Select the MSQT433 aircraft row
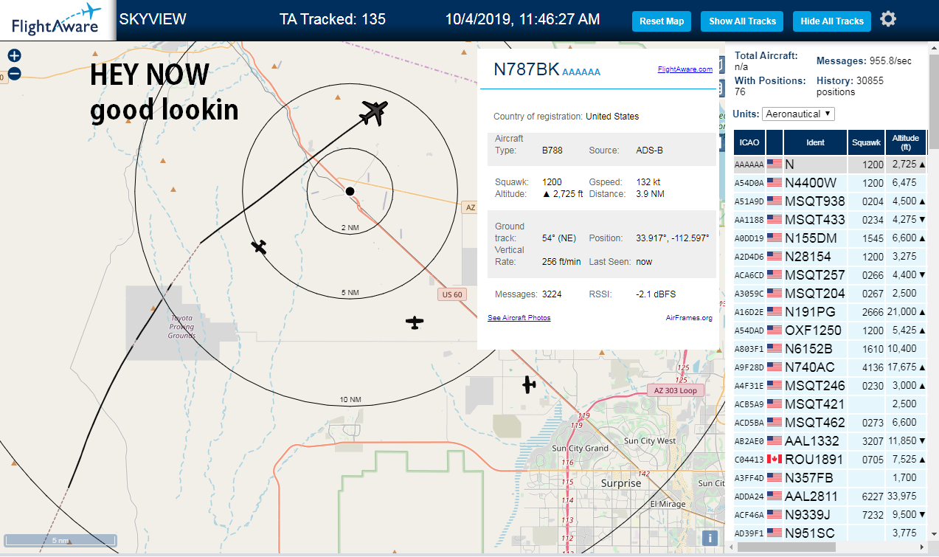939x557 pixels. pos(830,220)
